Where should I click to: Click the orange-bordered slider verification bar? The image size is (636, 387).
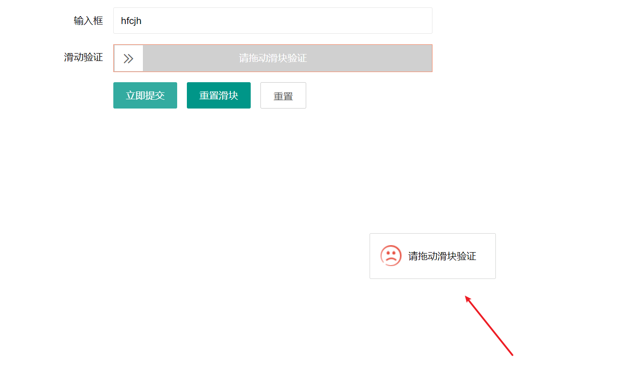[273, 58]
